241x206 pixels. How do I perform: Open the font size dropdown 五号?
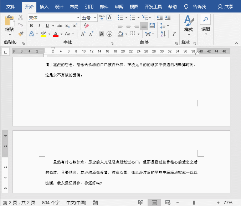pos(95,18)
